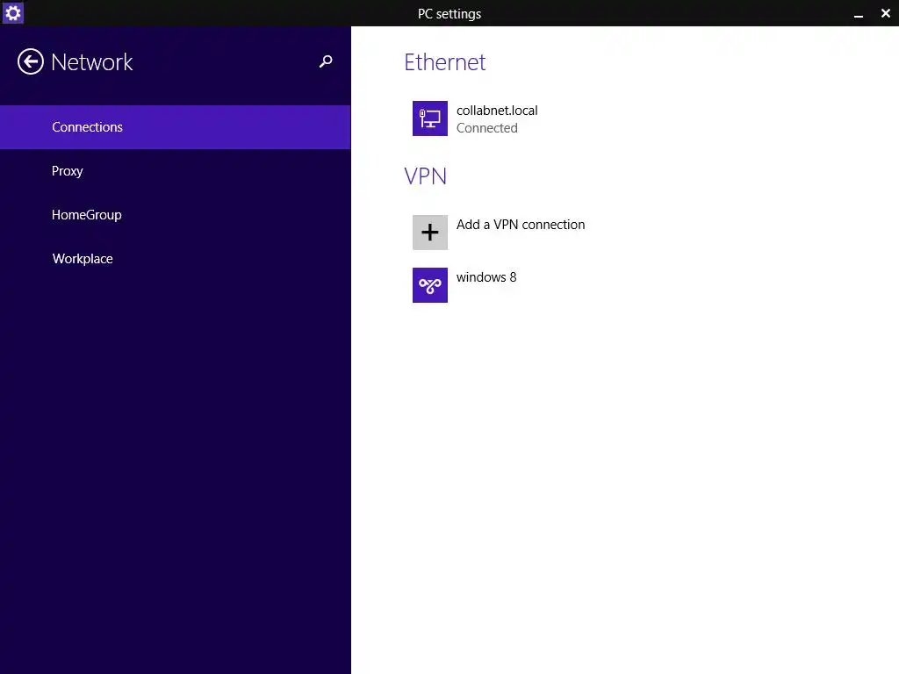Click the Ethernet section heading
This screenshot has height=674, width=899.
445,62
